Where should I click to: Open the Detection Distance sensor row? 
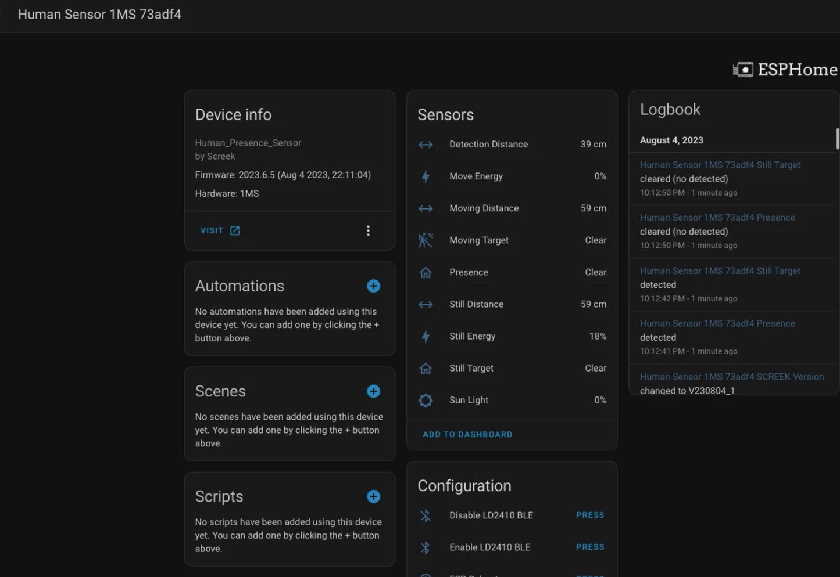pyautogui.click(x=512, y=145)
